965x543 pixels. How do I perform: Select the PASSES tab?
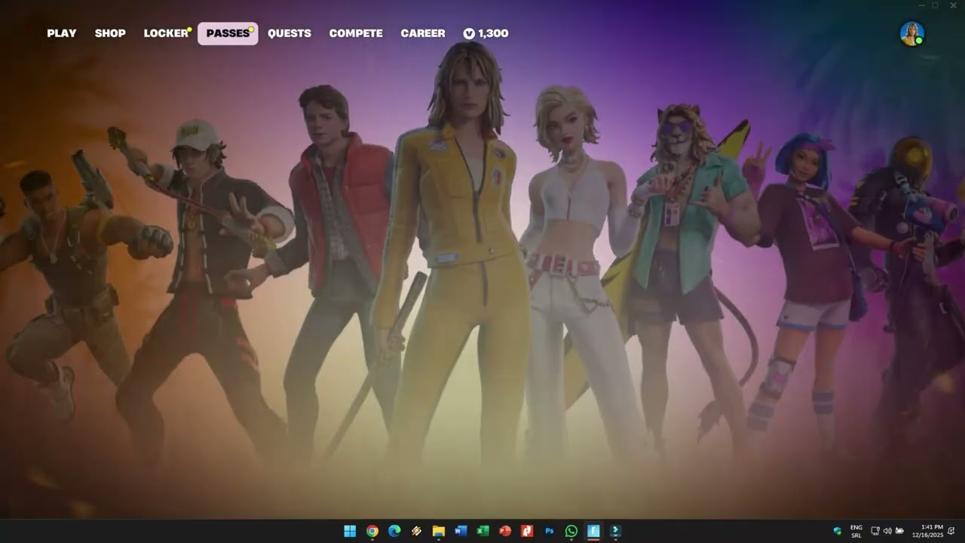pyautogui.click(x=228, y=33)
